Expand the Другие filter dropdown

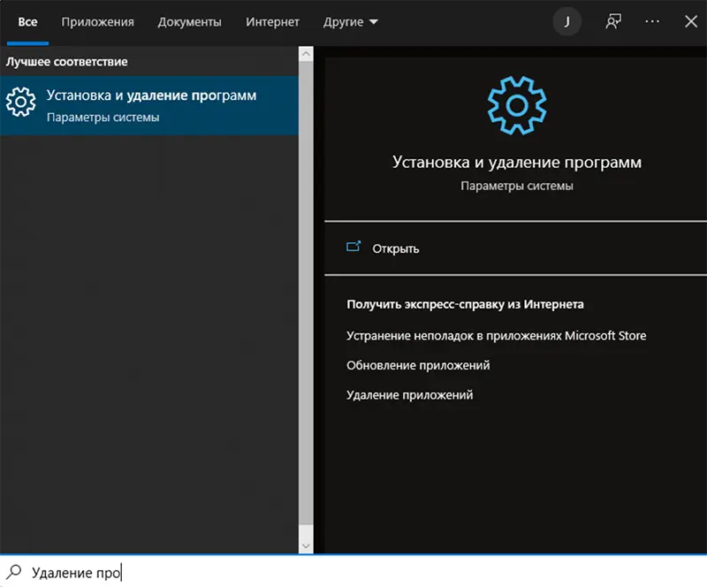click(350, 22)
